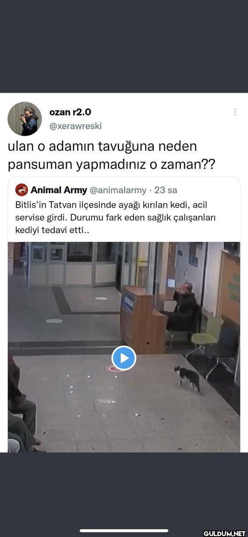Viewport: 248px width, 537px height.
Task: Tap the ozan r2.0 display name
Action: 70,112
